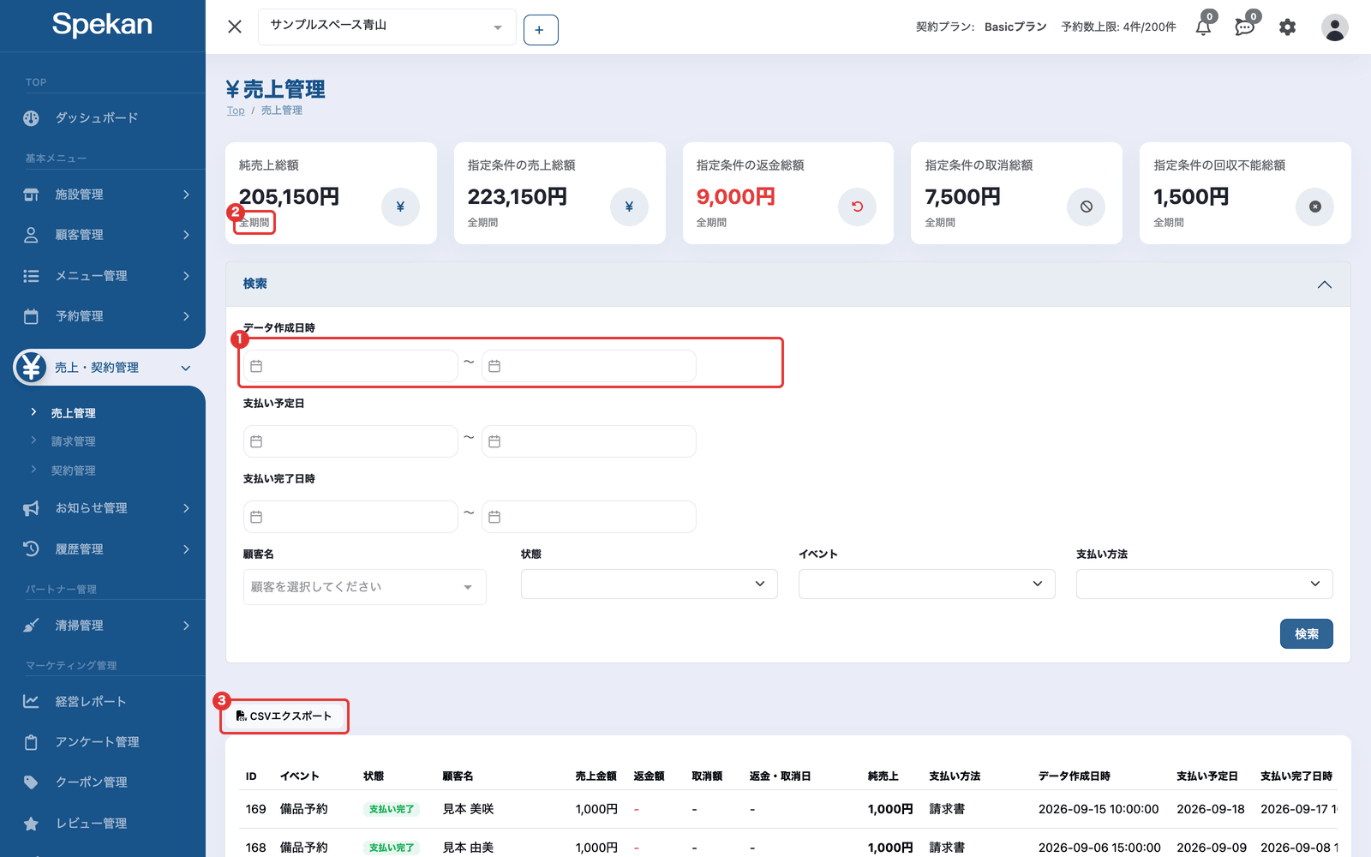
Task: Click CSVエクスポート button
Action: point(284,716)
